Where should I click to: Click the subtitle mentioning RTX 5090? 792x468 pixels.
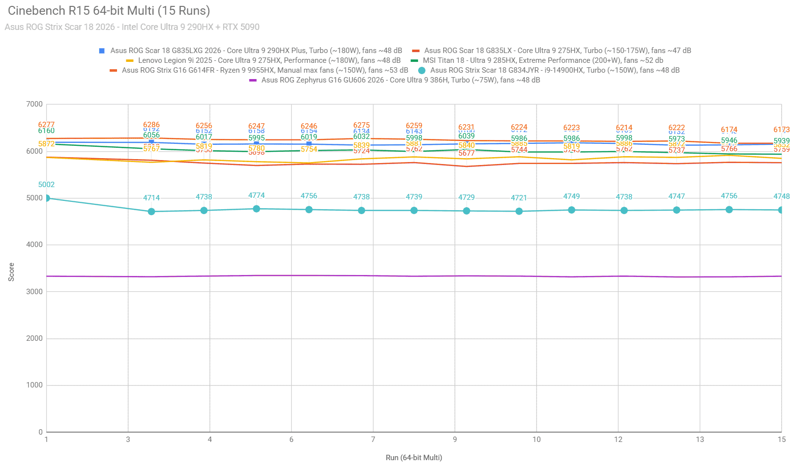pyautogui.click(x=132, y=27)
